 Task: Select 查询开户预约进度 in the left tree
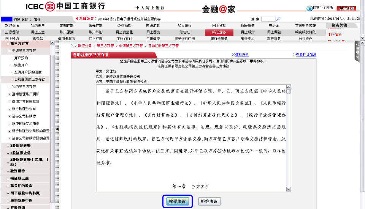point(28,72)
